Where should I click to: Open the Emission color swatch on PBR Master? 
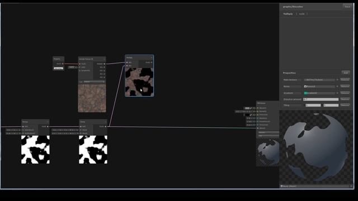[x=247, y=115]
